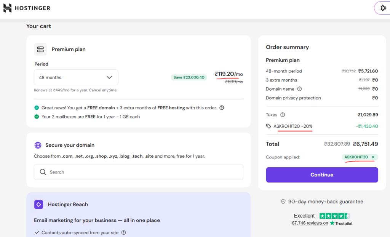The height and width of the screenshot is (237, 390).
Task: Click the Hostinger Reach title
Action: [x=68, y=204]
